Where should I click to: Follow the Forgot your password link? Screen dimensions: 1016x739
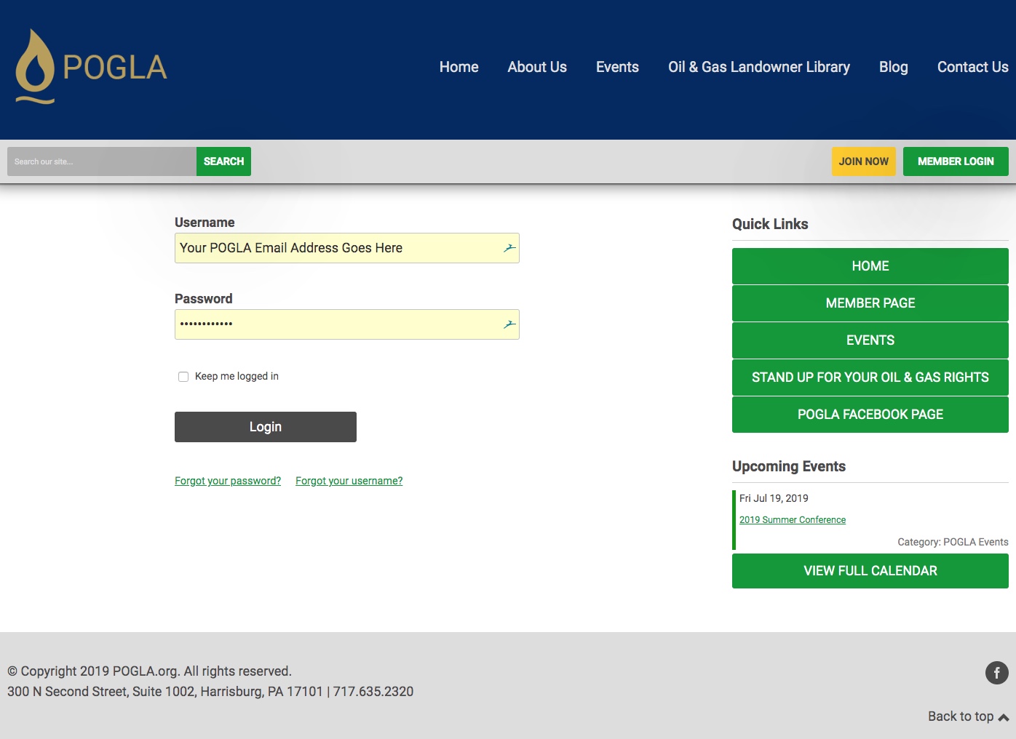coord(228,481)
